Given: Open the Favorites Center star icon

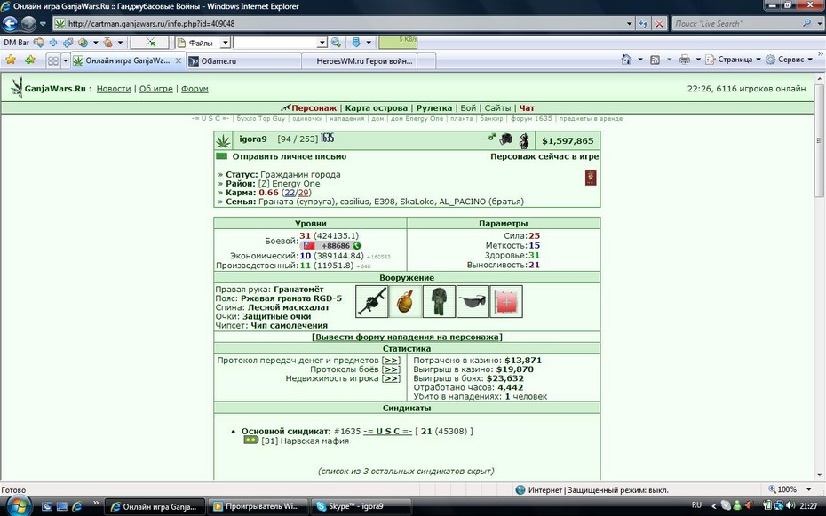Looking at the screenshot, I should [11, 60].
